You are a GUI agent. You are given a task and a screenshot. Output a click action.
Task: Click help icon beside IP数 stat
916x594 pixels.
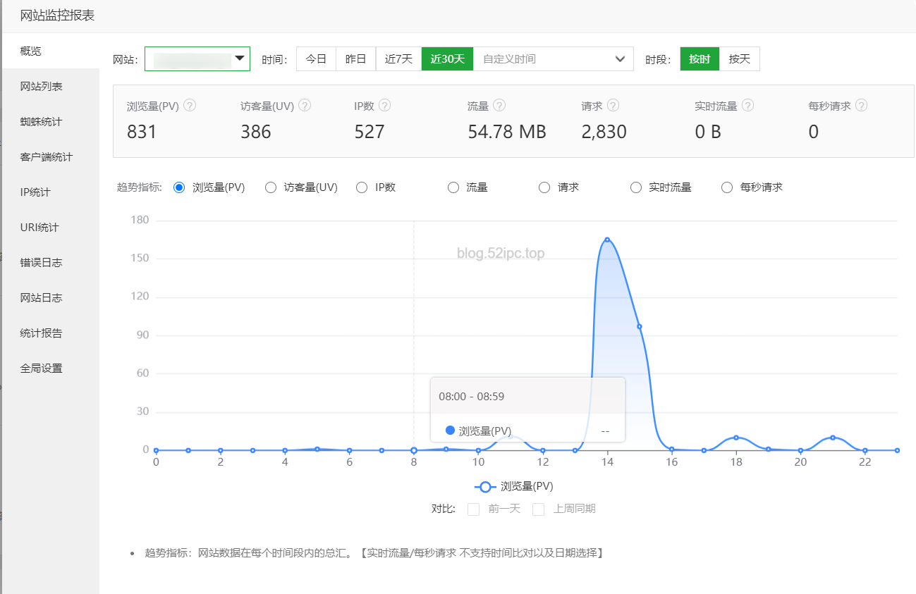pyautogui.click(x=384, y=106)
